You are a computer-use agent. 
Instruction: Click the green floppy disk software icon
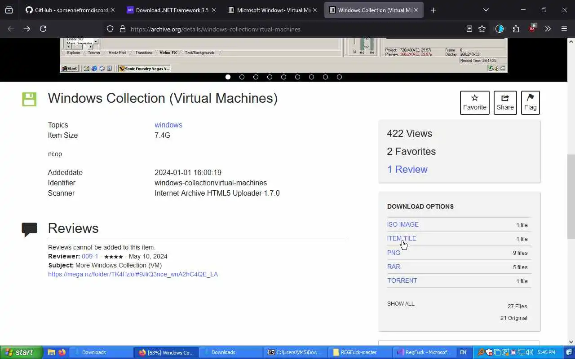pos(29,99)
